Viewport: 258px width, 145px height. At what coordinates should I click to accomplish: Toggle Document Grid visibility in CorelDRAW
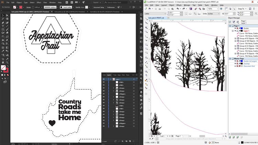pos(235,66)
